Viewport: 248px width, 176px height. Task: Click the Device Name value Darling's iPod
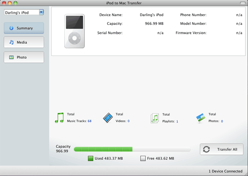click(x=152, y=15)
